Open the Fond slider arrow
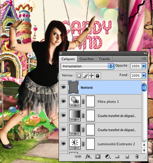Image resolution: width=153 pixels, height=163 pixels. 144,75
